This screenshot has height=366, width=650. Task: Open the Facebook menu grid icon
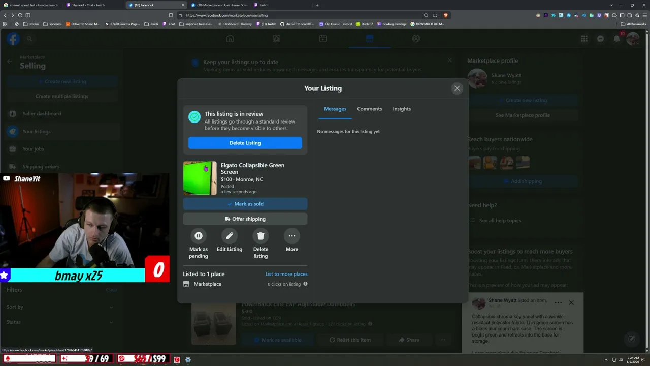[584, 39]
